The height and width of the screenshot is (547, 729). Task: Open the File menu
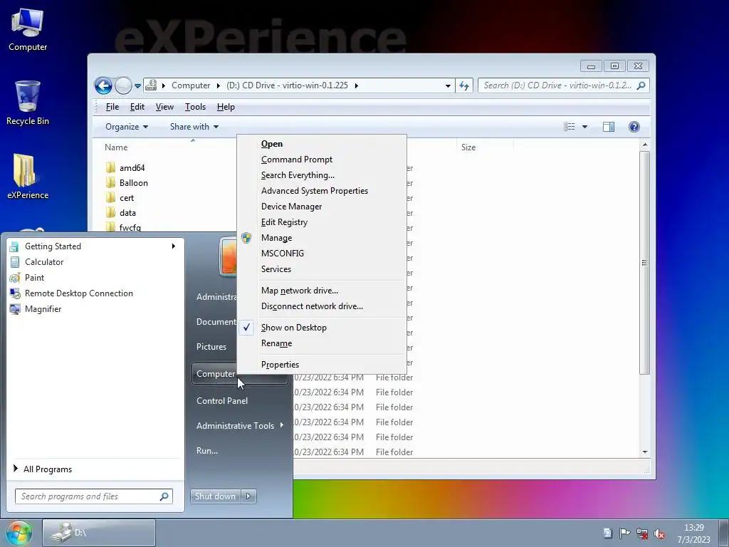pyautogui.click(x=112, y=107)
